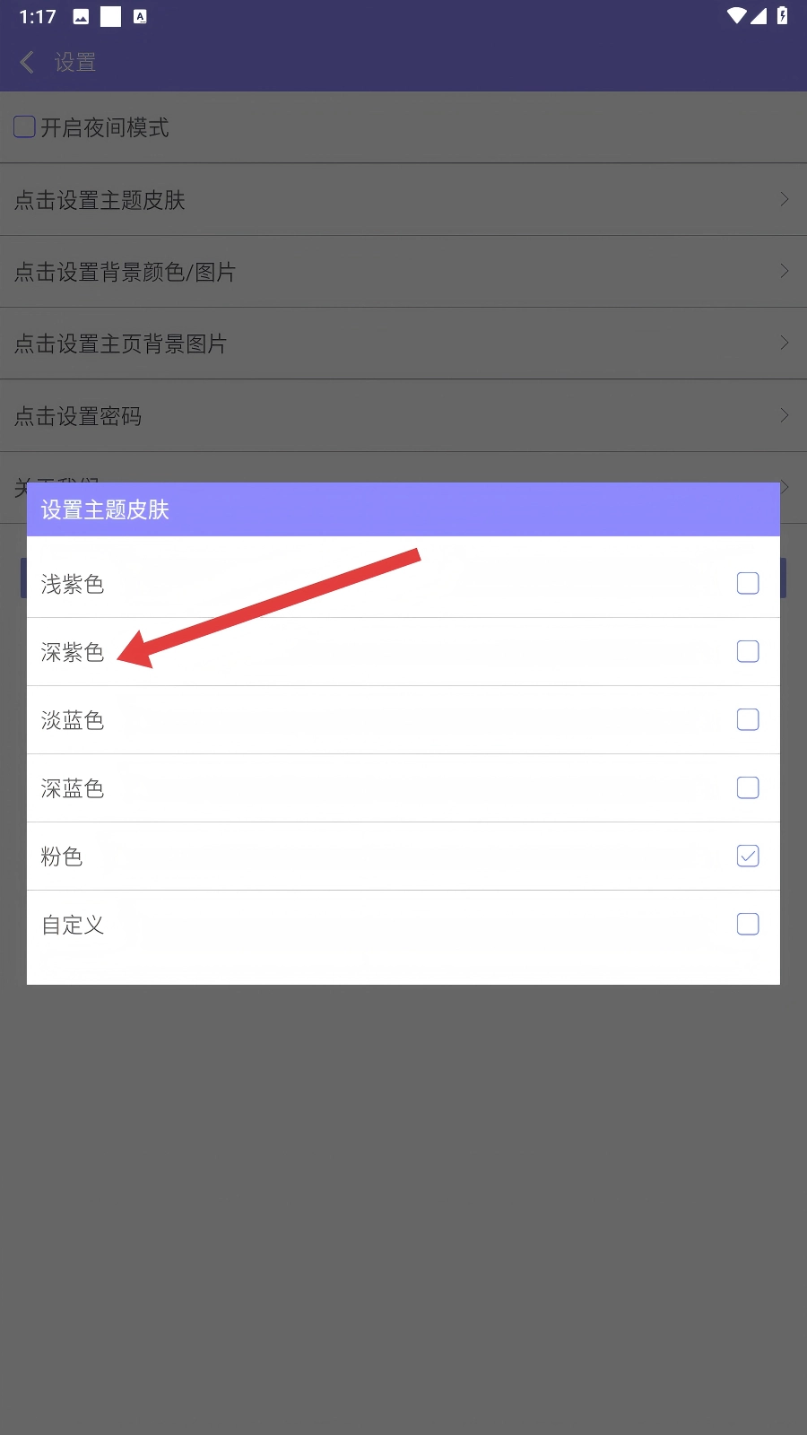Tap the white square status bar icon

pos(110,16)
